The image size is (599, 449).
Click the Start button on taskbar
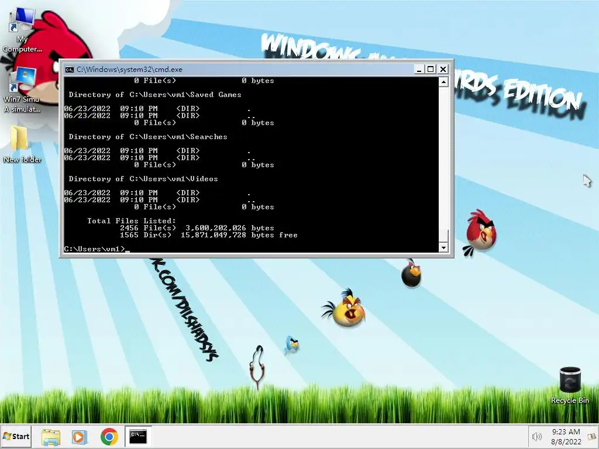tap(16, 436)
